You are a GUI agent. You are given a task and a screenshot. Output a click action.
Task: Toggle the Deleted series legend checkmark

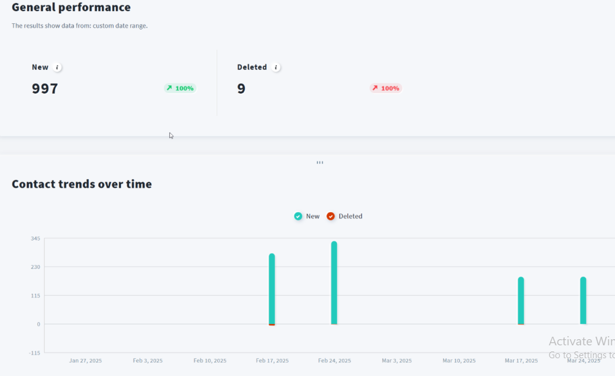[331, 217]
